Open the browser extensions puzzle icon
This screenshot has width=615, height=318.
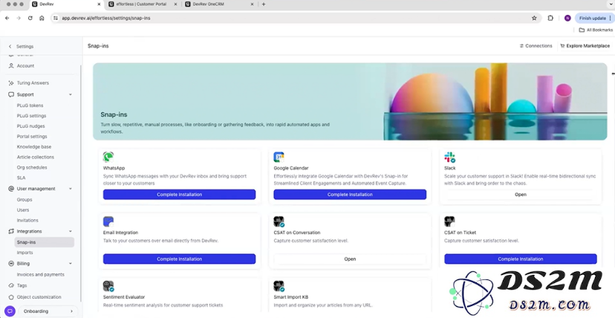(550, 18)
